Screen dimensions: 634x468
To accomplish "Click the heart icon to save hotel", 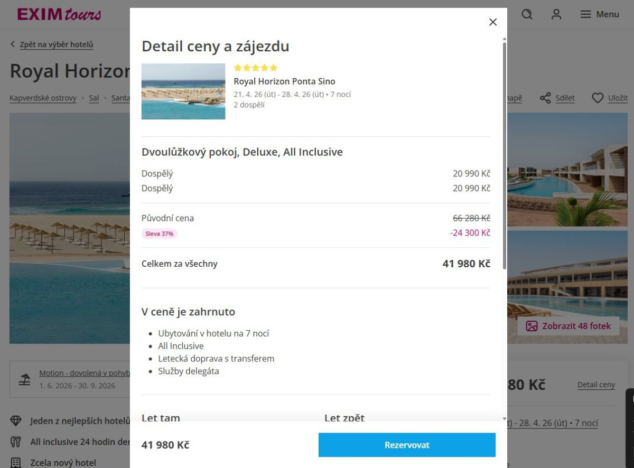I will click(598, 98).
